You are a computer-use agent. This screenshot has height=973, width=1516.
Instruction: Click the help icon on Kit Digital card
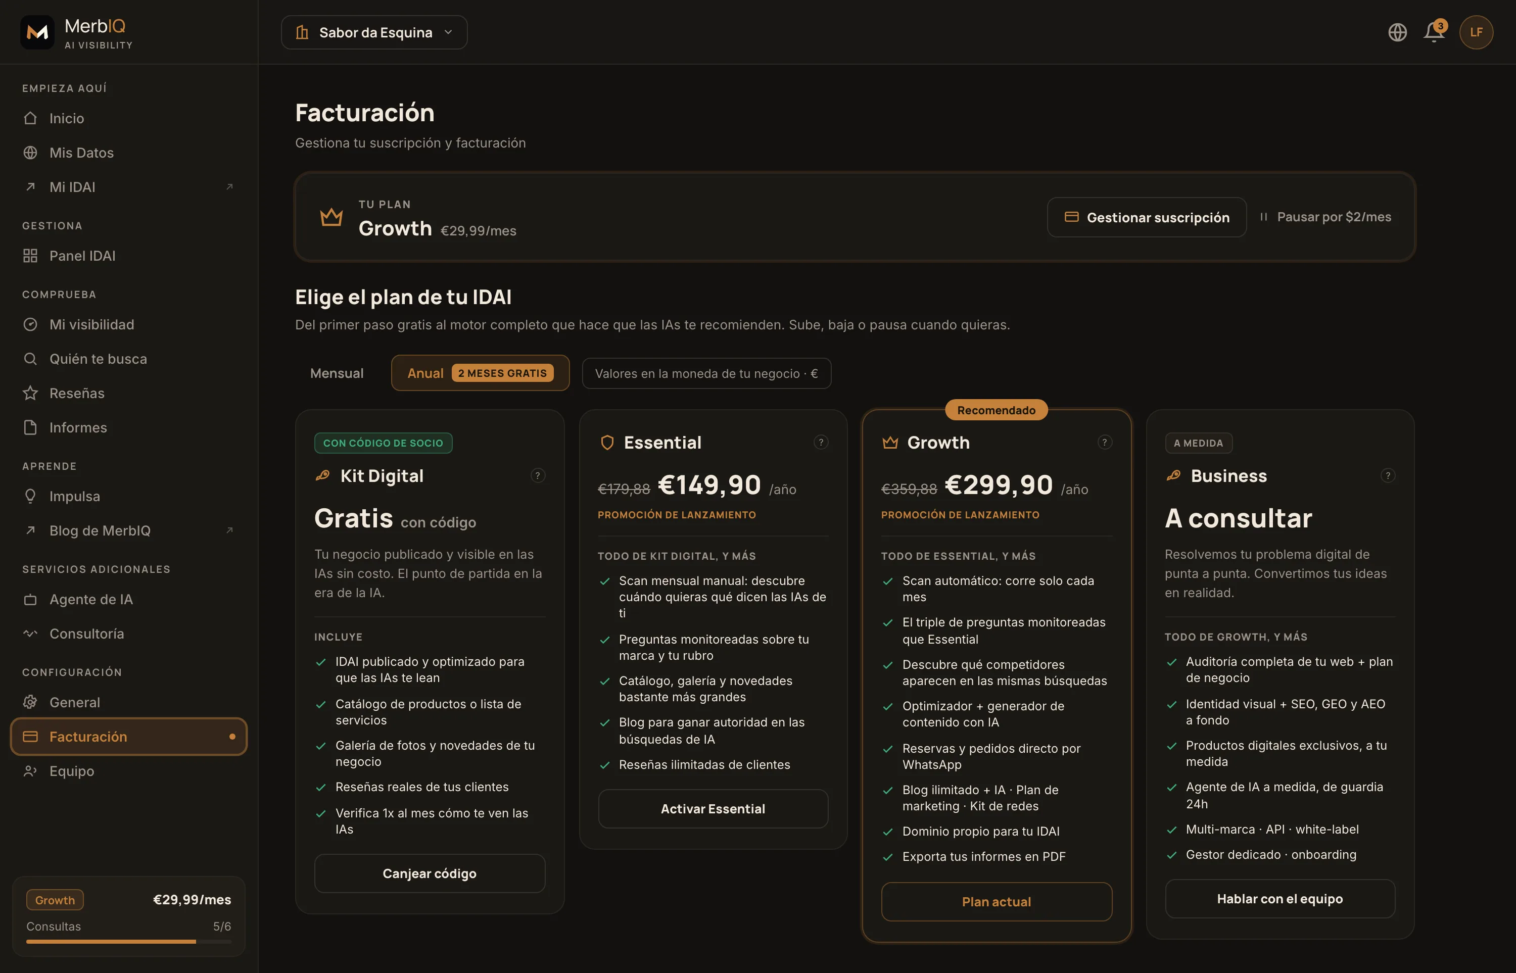click(538, 476)
